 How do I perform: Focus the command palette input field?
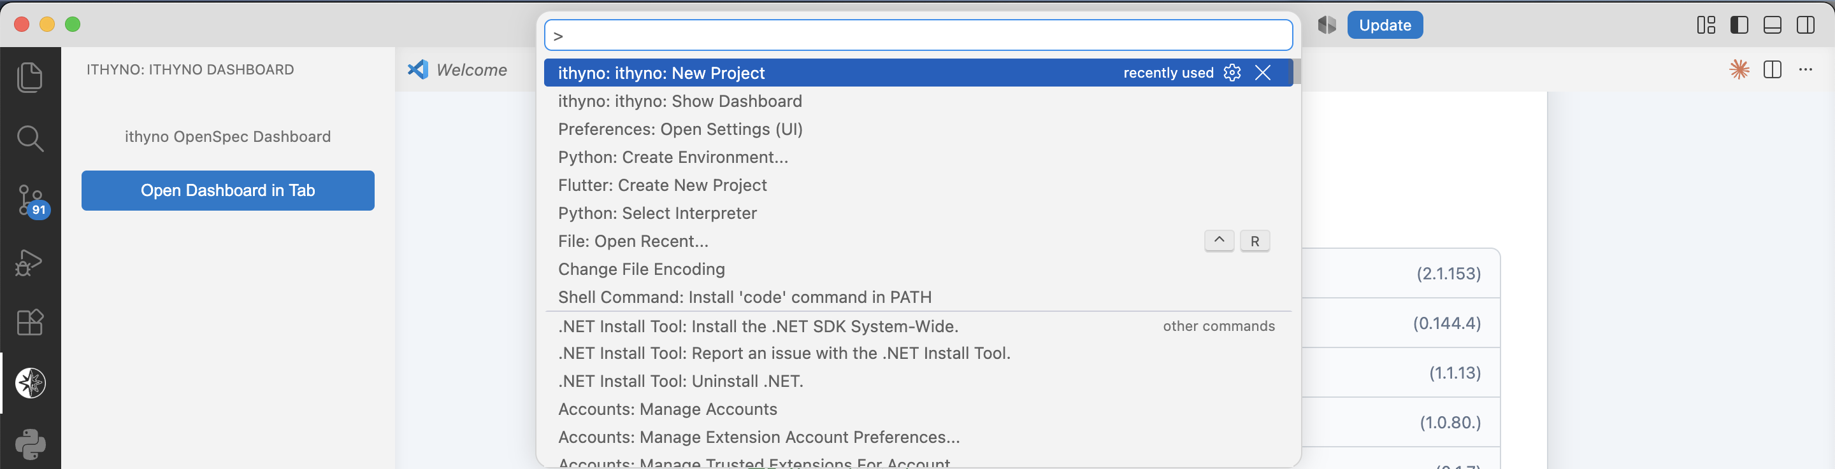tap(918, 35)
